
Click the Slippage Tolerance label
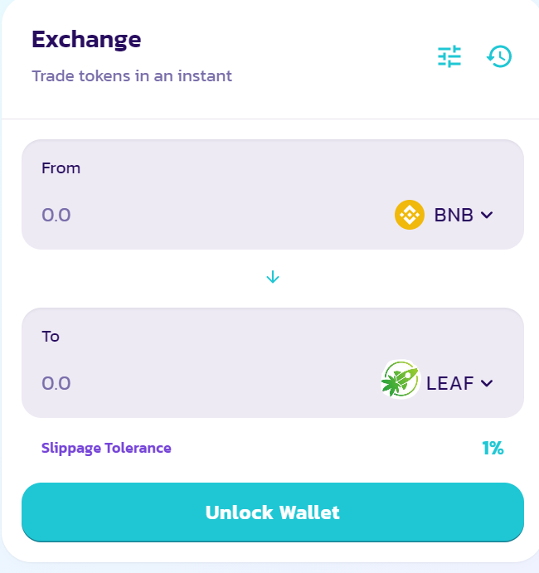coord(106,448)
